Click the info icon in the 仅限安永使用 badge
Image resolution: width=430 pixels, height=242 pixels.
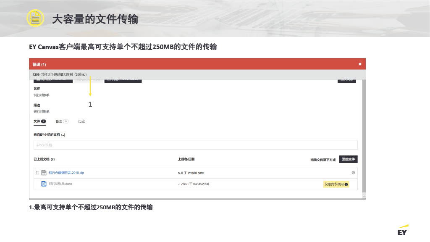click(x=346, y=184)
